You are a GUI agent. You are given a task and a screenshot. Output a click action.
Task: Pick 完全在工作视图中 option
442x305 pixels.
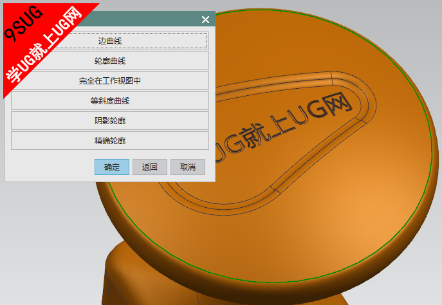(110, 81)
